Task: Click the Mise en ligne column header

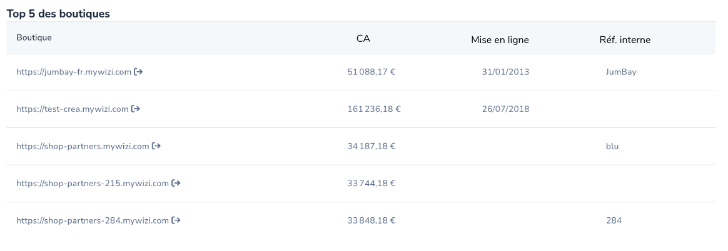Action: [500, 40]
